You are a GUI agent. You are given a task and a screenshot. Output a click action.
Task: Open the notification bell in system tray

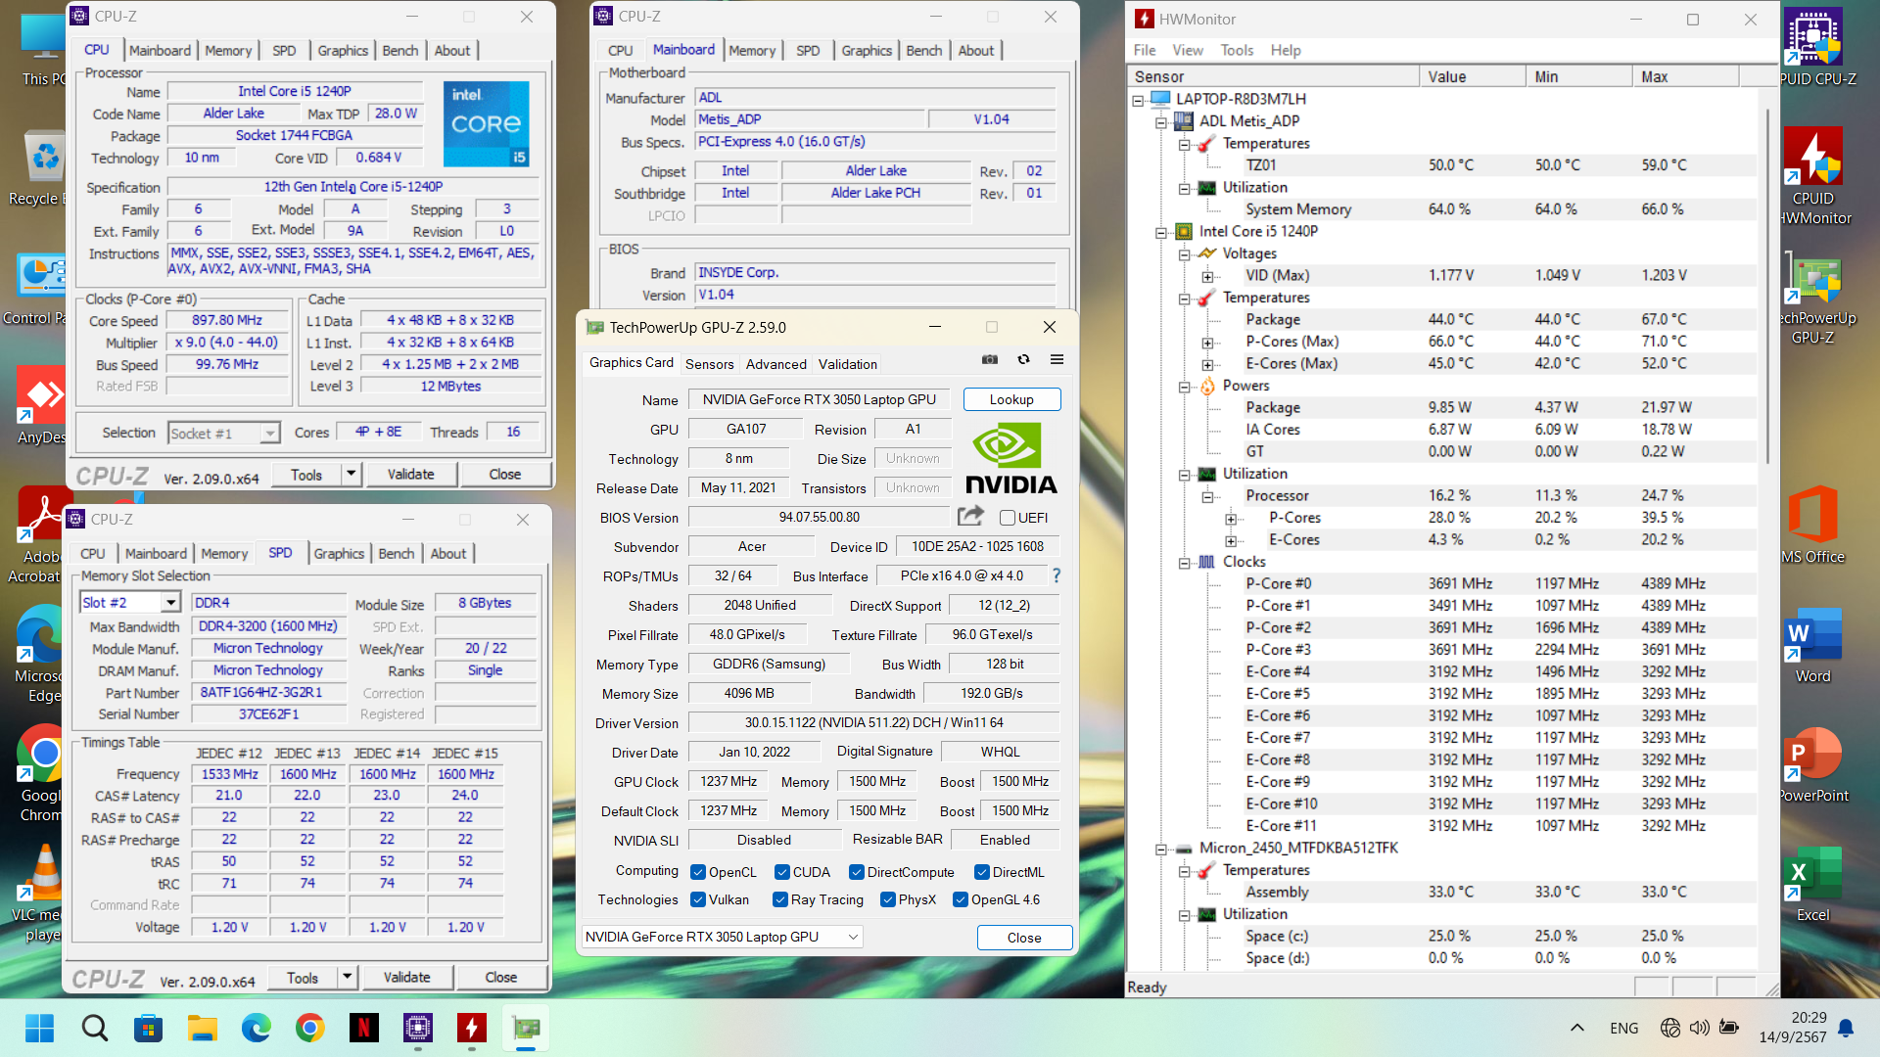tap(1846, 1028)
